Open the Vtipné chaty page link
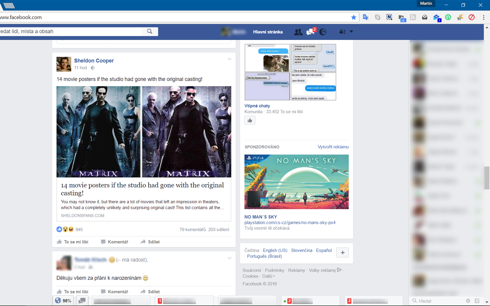490x306 pixels. click(x=257, y=106)
